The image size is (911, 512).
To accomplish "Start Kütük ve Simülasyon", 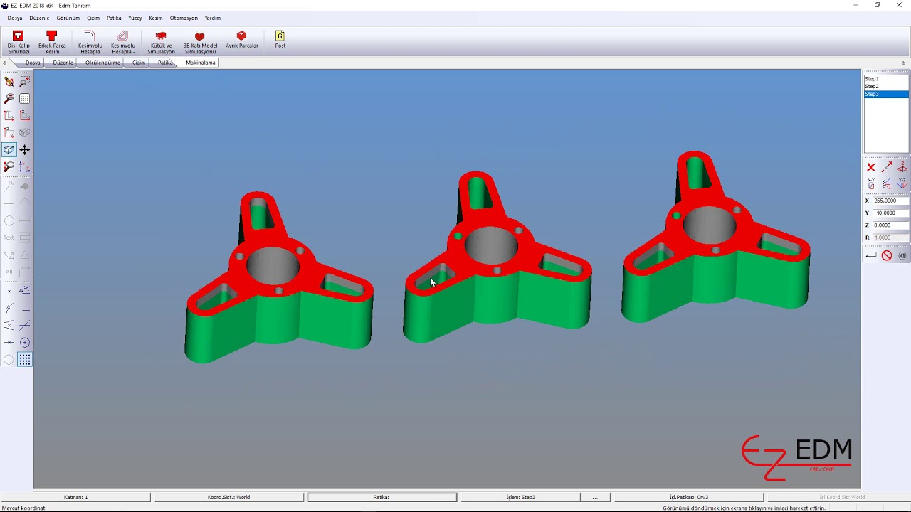I will tap(161, 42).
